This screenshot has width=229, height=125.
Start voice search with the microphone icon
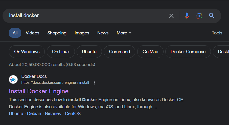coord(187,16)
